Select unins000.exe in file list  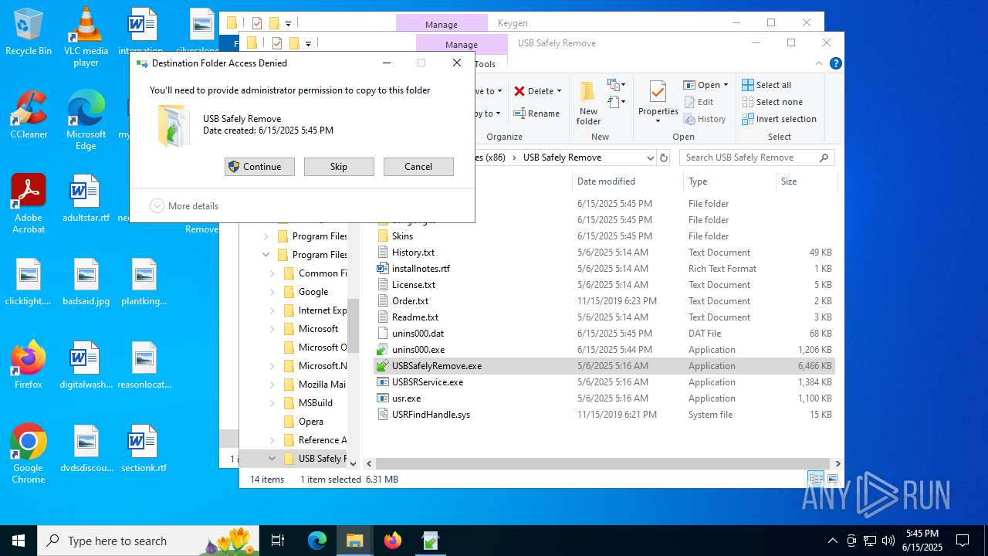(x=604, y=350)
